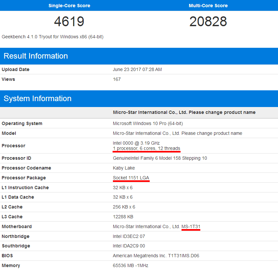The height and width of the screenshot is (270, 278).
Task: Click 1 processor, 6 cores, 12 threads
Action: point(146,148)
